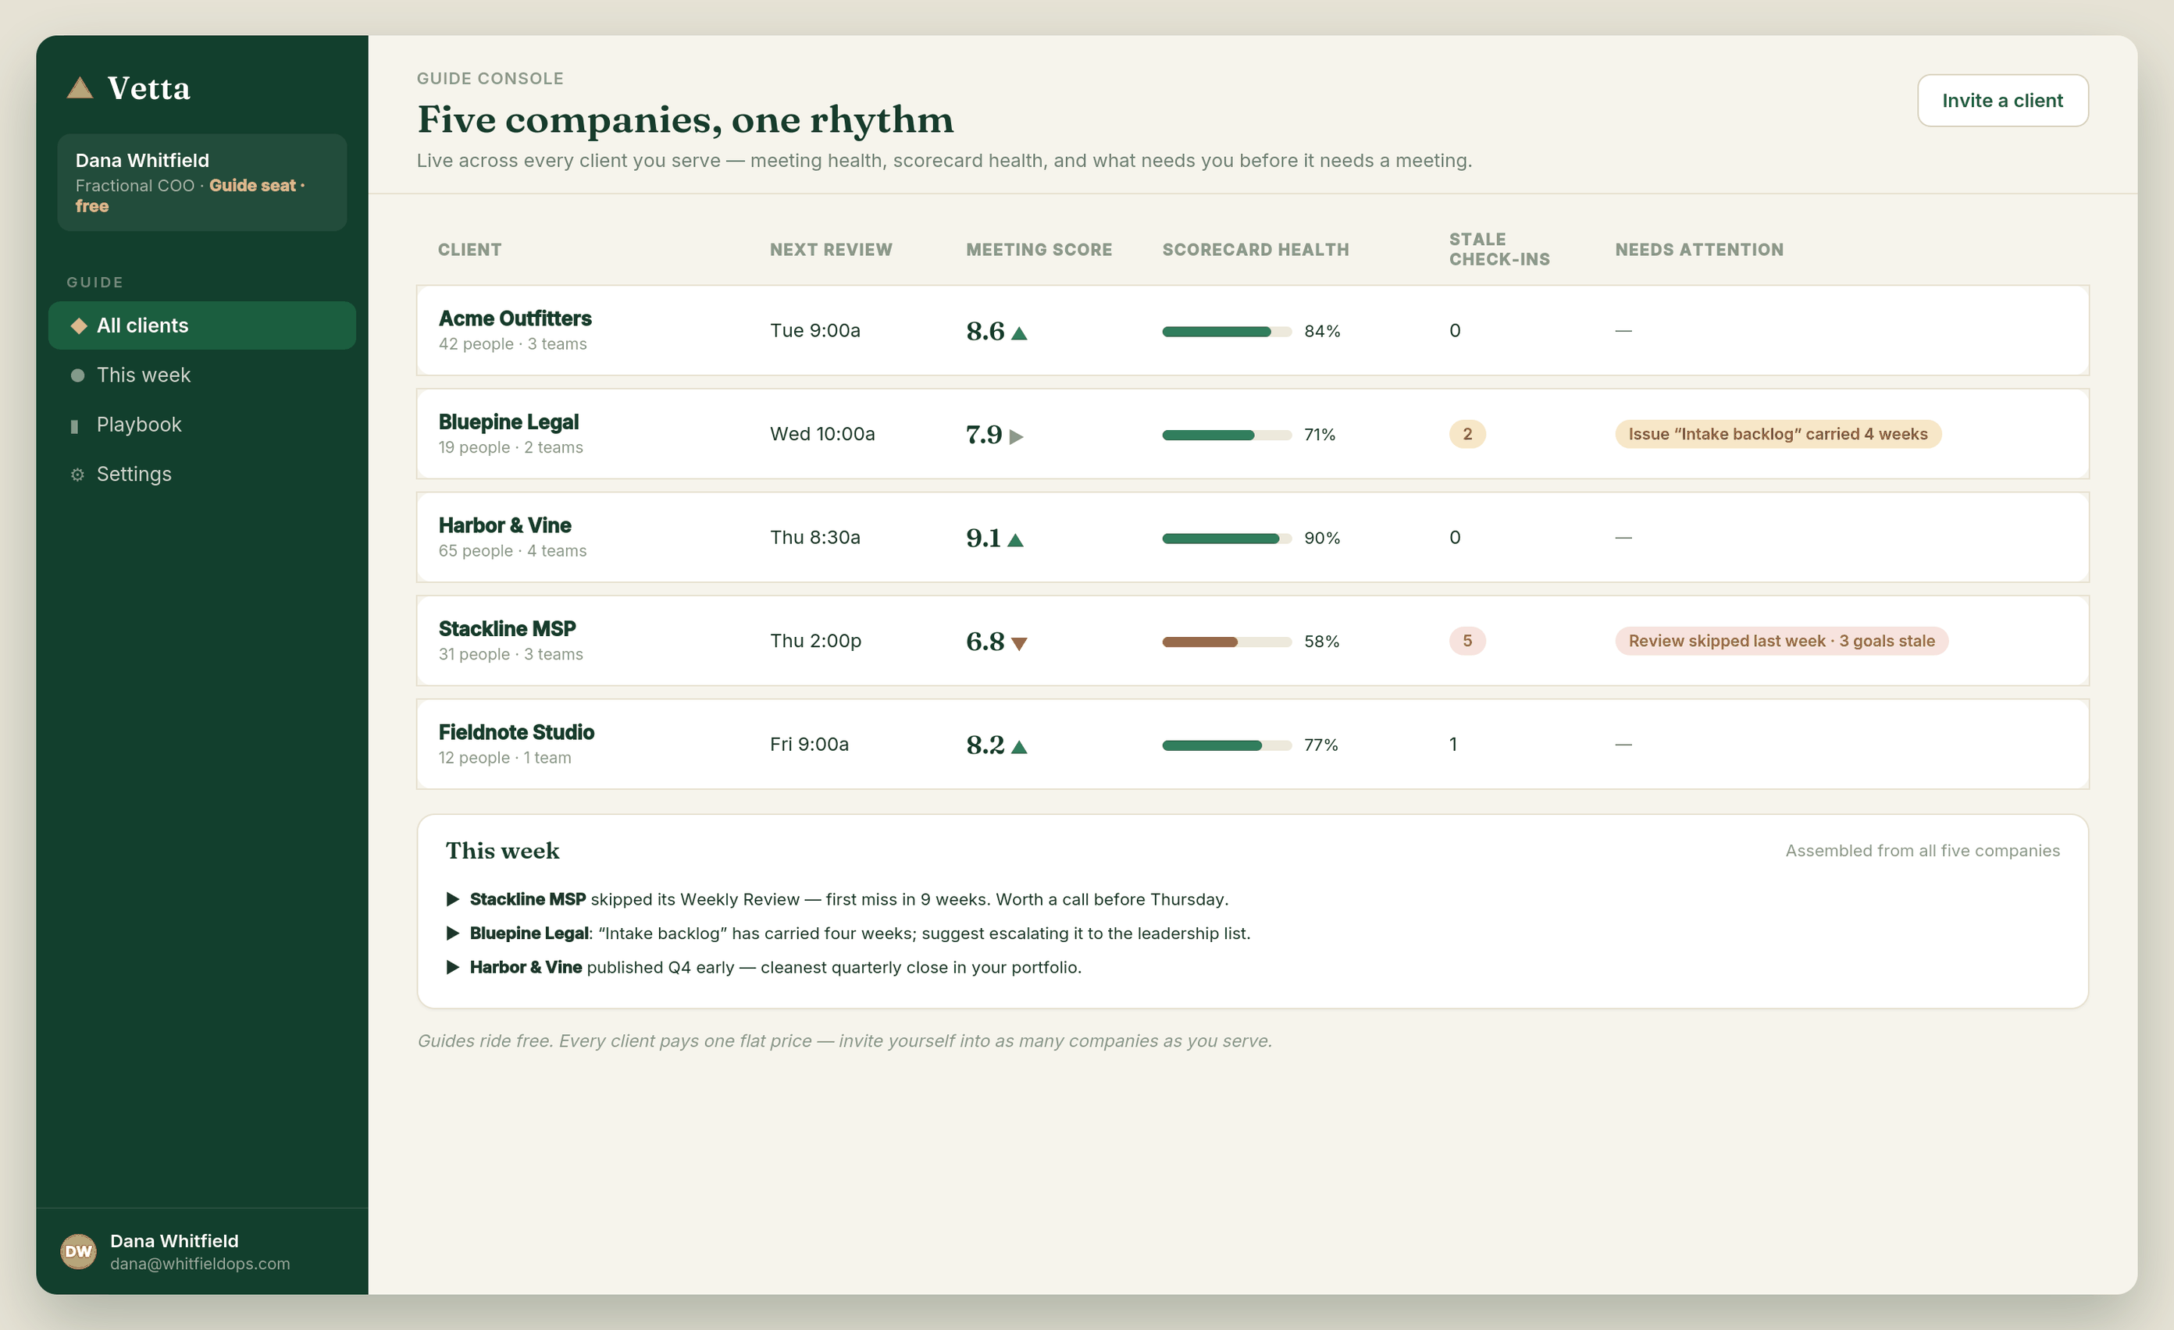Go to This week in sidebar
This screenshot has width=2174, height=1330.
tap(202, 375)
